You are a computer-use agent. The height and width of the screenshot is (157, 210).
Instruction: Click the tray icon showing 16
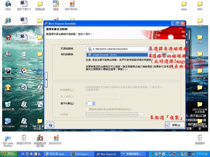tap(185, 154)
